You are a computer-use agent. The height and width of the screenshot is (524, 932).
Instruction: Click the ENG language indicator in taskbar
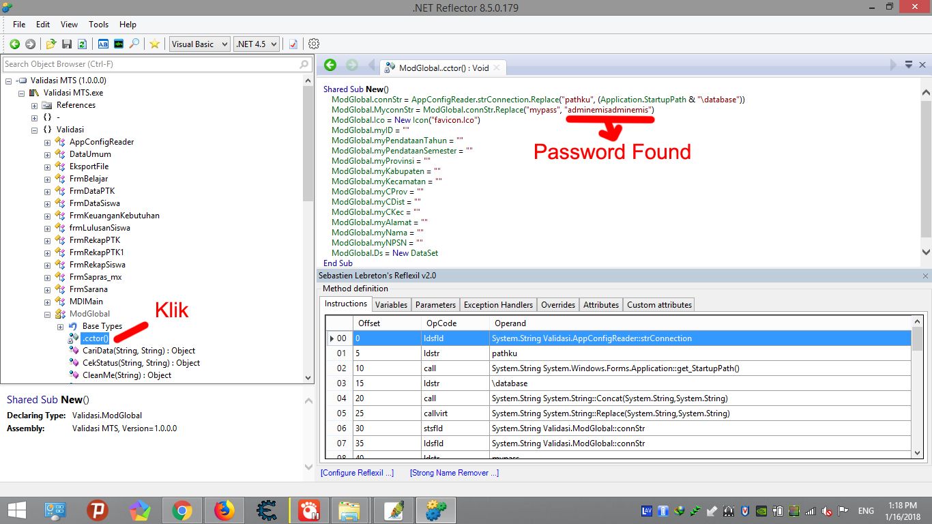coord(866,510)
